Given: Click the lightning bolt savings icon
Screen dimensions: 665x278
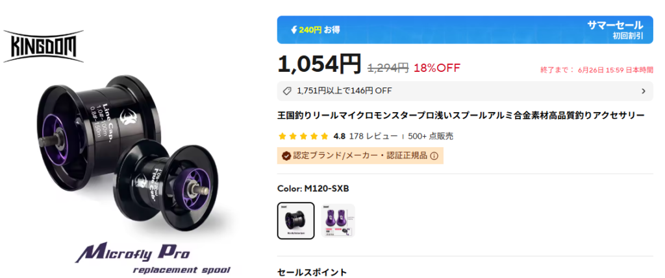Looking at the screenshot, I should coord(294,30).
